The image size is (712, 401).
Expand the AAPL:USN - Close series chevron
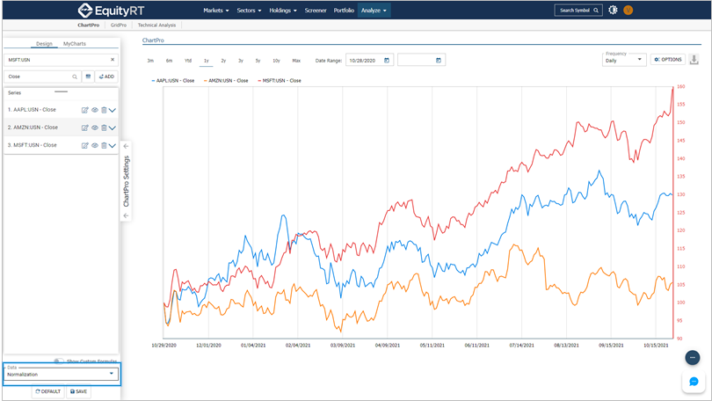coord(113,110)
